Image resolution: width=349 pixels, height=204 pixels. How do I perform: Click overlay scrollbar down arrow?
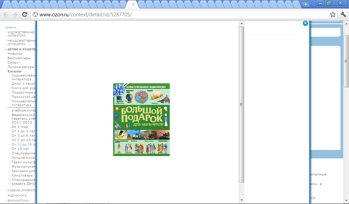click(x=242, y=200)
